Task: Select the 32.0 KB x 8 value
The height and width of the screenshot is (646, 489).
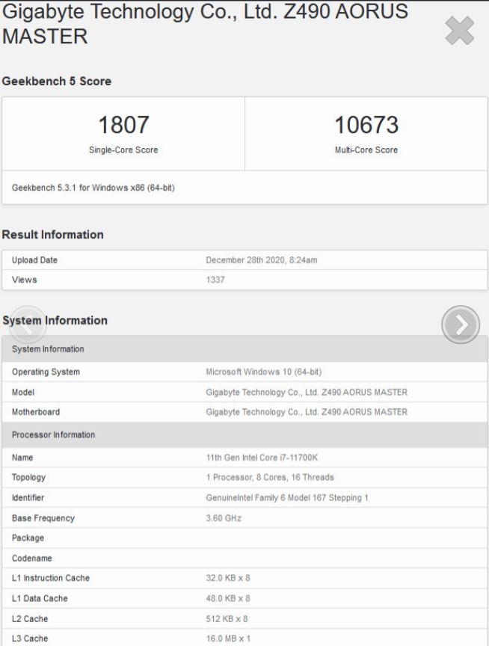Action: [x=228, y=578]
